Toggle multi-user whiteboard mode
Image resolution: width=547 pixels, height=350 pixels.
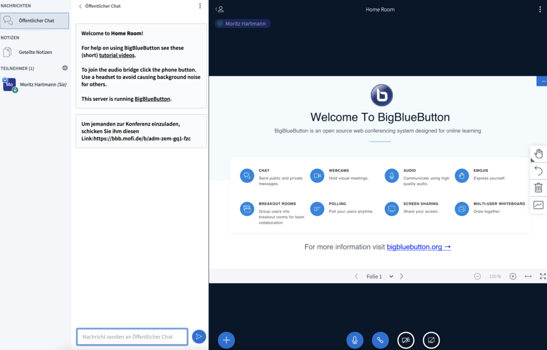tap(538, 205)
